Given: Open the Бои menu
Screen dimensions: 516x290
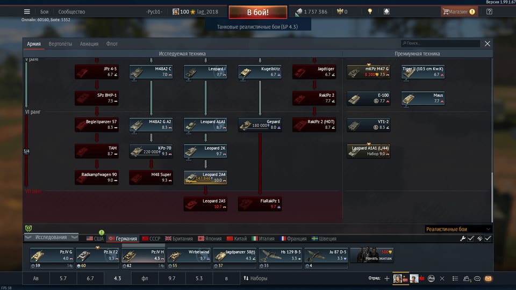Looking at the screenshot, I should pos(45,11).
